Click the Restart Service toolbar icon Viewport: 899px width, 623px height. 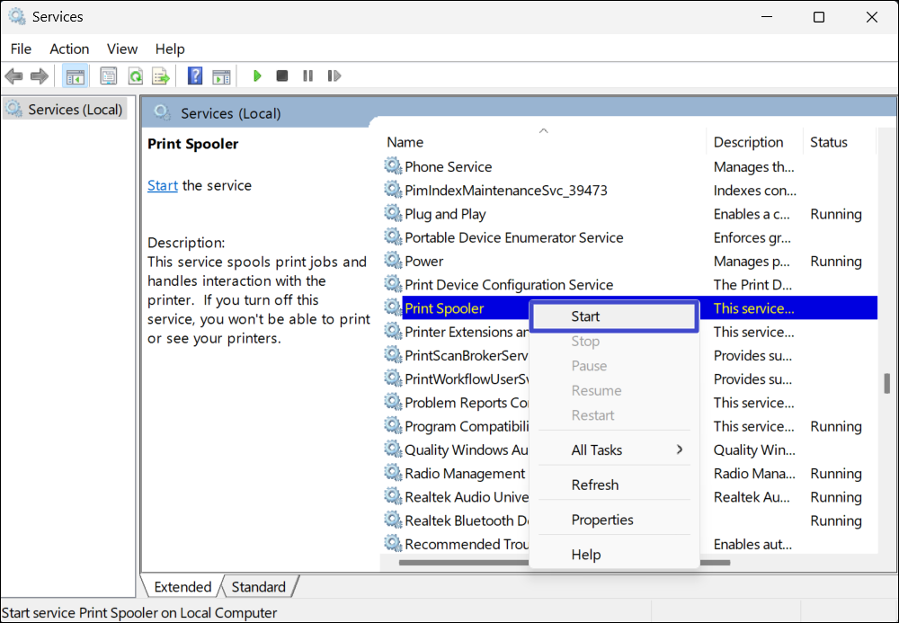pyautogui.click(x=334, y=76)
